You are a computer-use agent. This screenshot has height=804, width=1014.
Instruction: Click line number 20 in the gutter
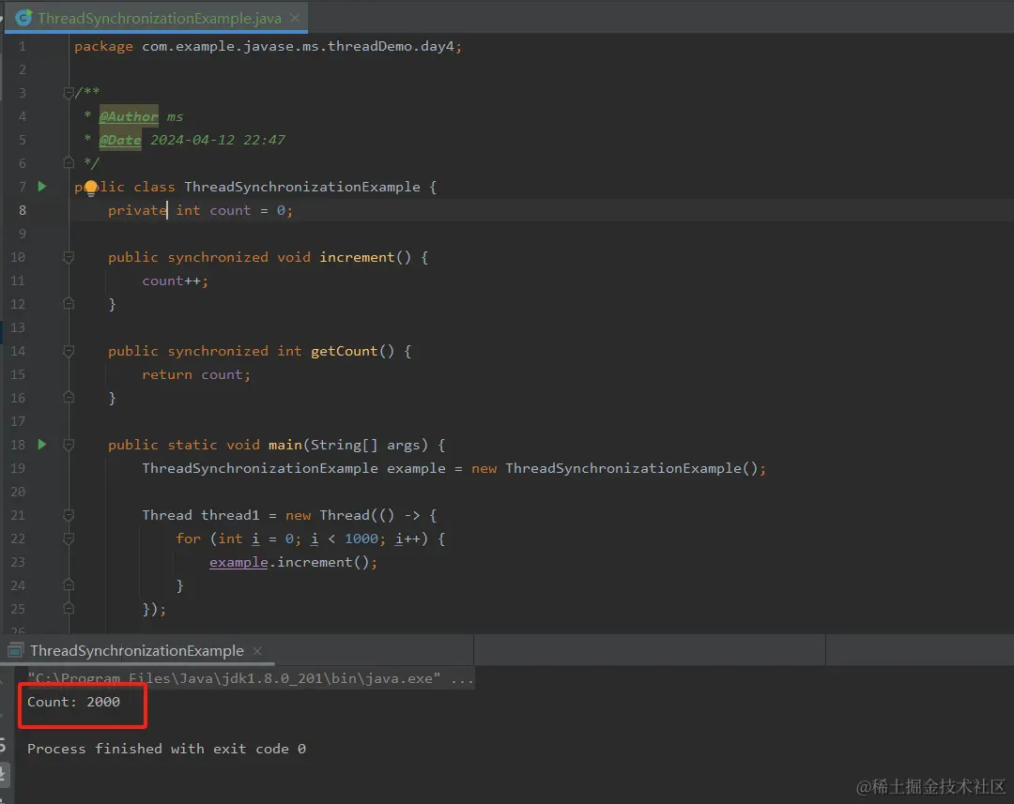pos(18,492)
